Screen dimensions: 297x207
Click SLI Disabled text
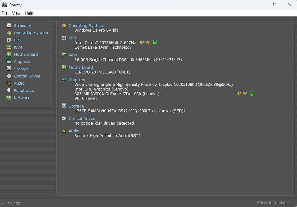pyautogui.click(x=86, y=98)
